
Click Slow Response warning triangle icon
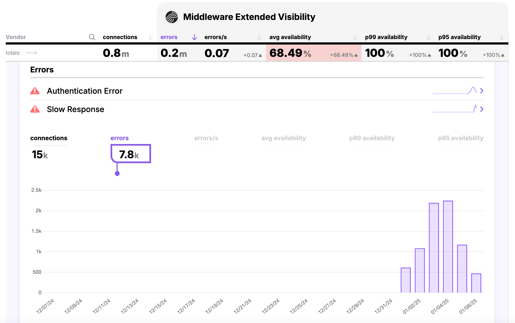(x=35, y=109)
